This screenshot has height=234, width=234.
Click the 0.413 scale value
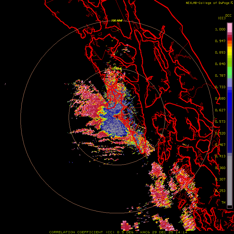[220, 156]
